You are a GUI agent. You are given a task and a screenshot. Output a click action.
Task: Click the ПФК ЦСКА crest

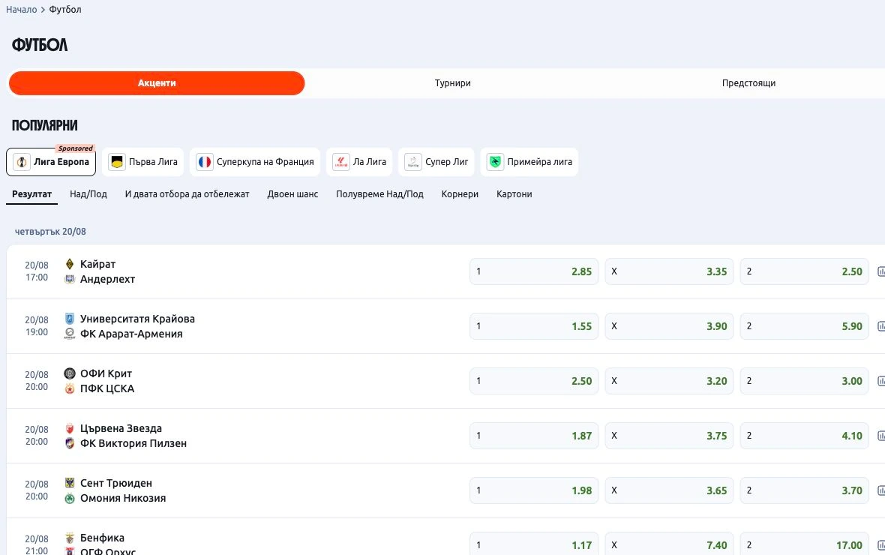(70, 388)
